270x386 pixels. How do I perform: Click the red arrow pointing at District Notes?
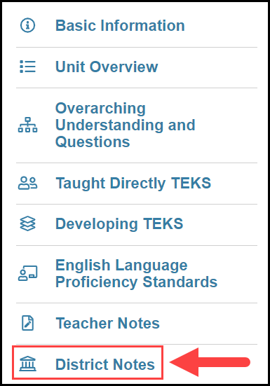(210, 362)
